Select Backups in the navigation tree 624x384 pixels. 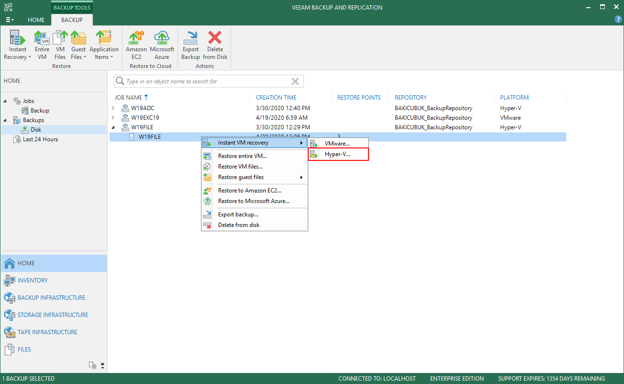click(x=33, y=120)
